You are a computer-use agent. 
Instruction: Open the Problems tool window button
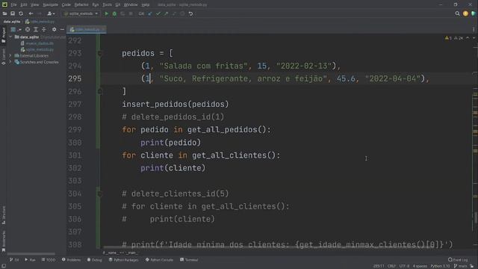72,260
